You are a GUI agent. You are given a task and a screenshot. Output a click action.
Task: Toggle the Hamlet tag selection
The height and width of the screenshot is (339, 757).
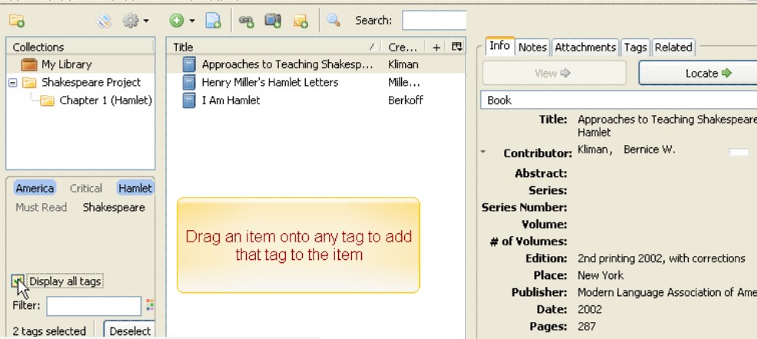tap(135, 188)
